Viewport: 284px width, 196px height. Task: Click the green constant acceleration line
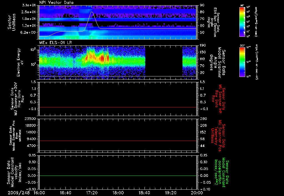[118, 176]
